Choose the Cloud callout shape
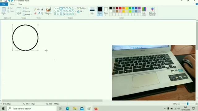Viewport: 198px width, 111px height. [72, 14]
